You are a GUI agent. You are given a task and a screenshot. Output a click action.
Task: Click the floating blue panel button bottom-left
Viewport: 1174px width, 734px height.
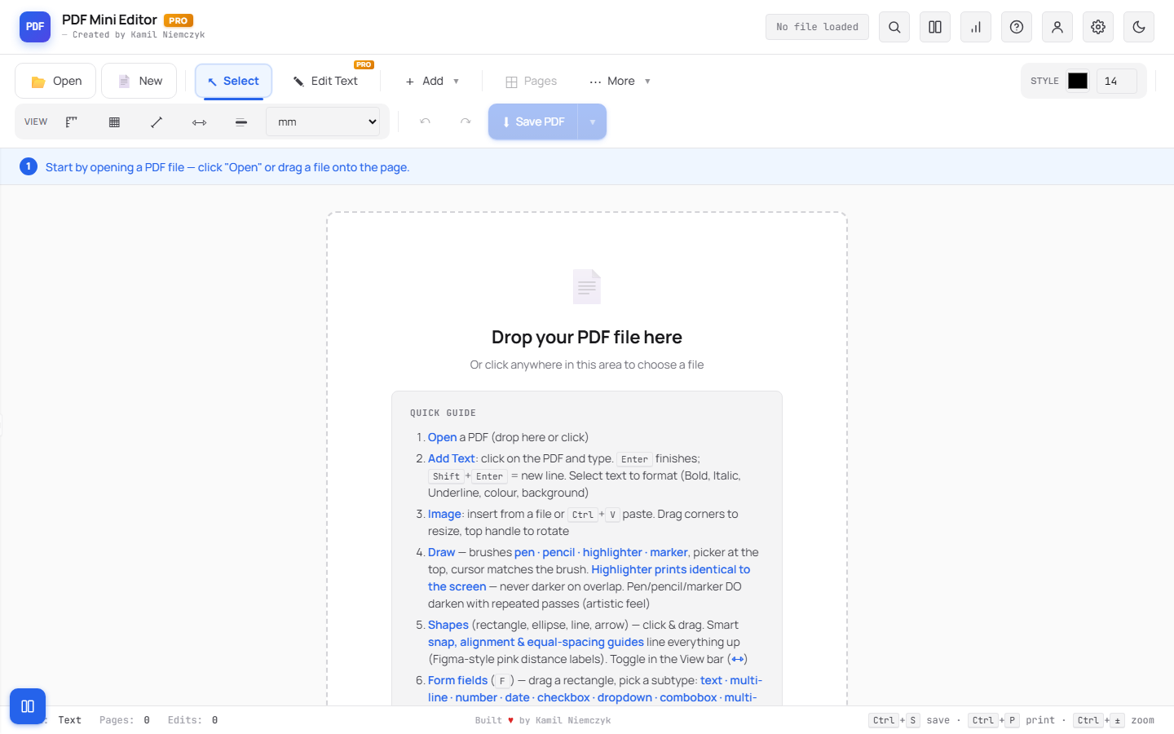(x=28, y=706)
